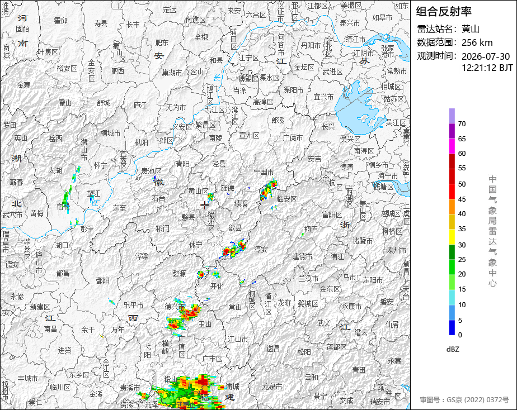Click the orange 40 dBZ legend color
517x410 pixels.
[x=452, y=207]
